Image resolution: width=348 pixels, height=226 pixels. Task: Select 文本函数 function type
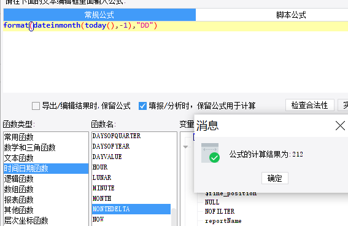[46, 158]
